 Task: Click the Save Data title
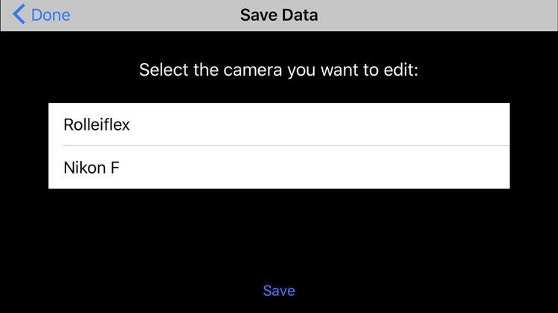(x=279, y=14)
